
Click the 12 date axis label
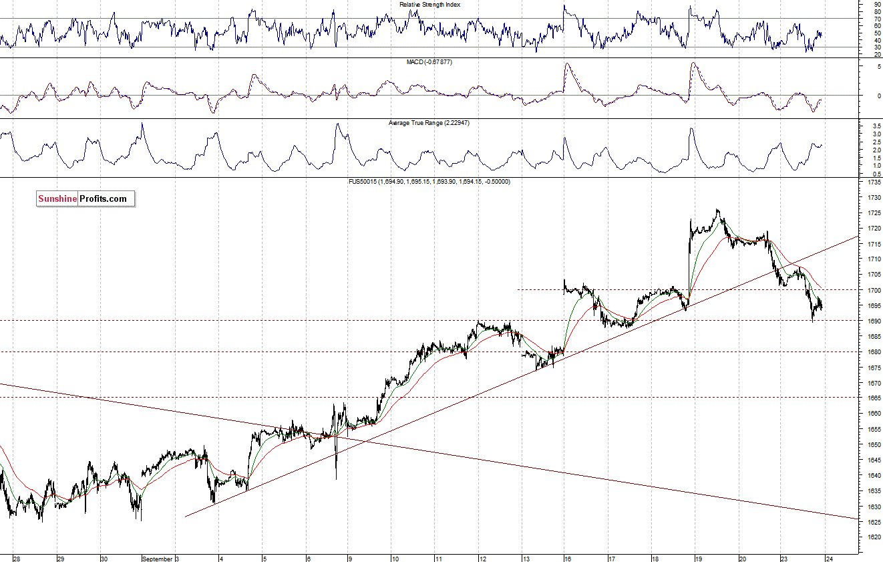point(482,558)
